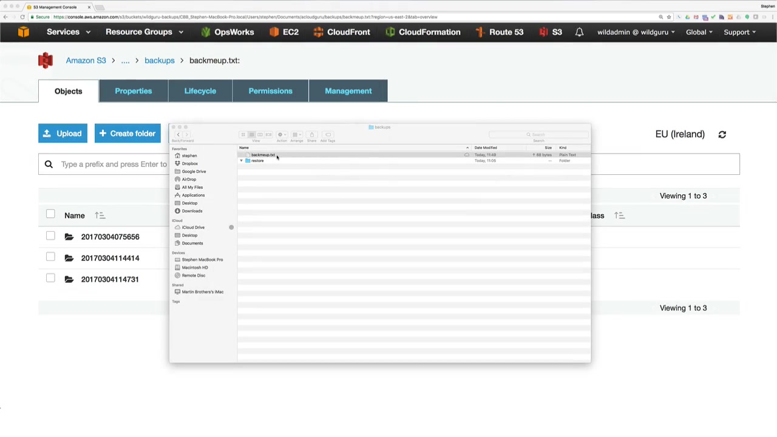777x437 pixels.
Task: Click the folder icon for 20170304075656
Action: tap(69, 237)
